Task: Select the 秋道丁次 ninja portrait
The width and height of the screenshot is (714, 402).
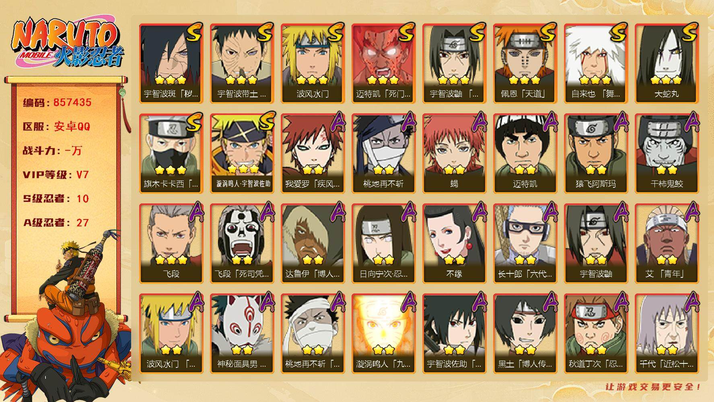Action: (596, 333)
